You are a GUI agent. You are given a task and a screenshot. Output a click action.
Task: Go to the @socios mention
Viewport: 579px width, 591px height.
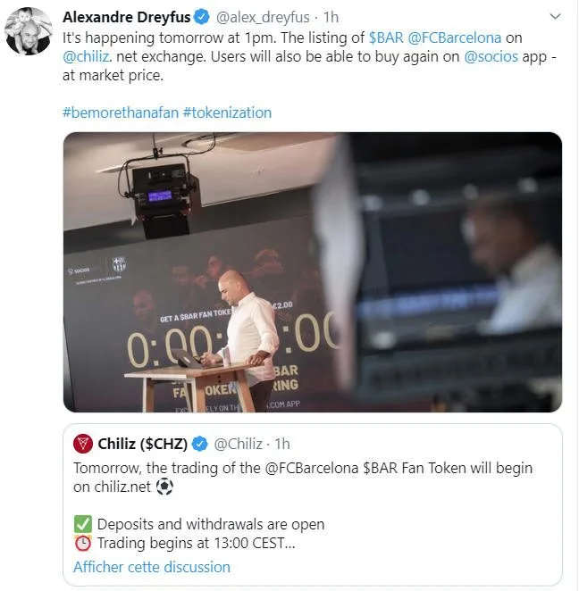point(491,56)
